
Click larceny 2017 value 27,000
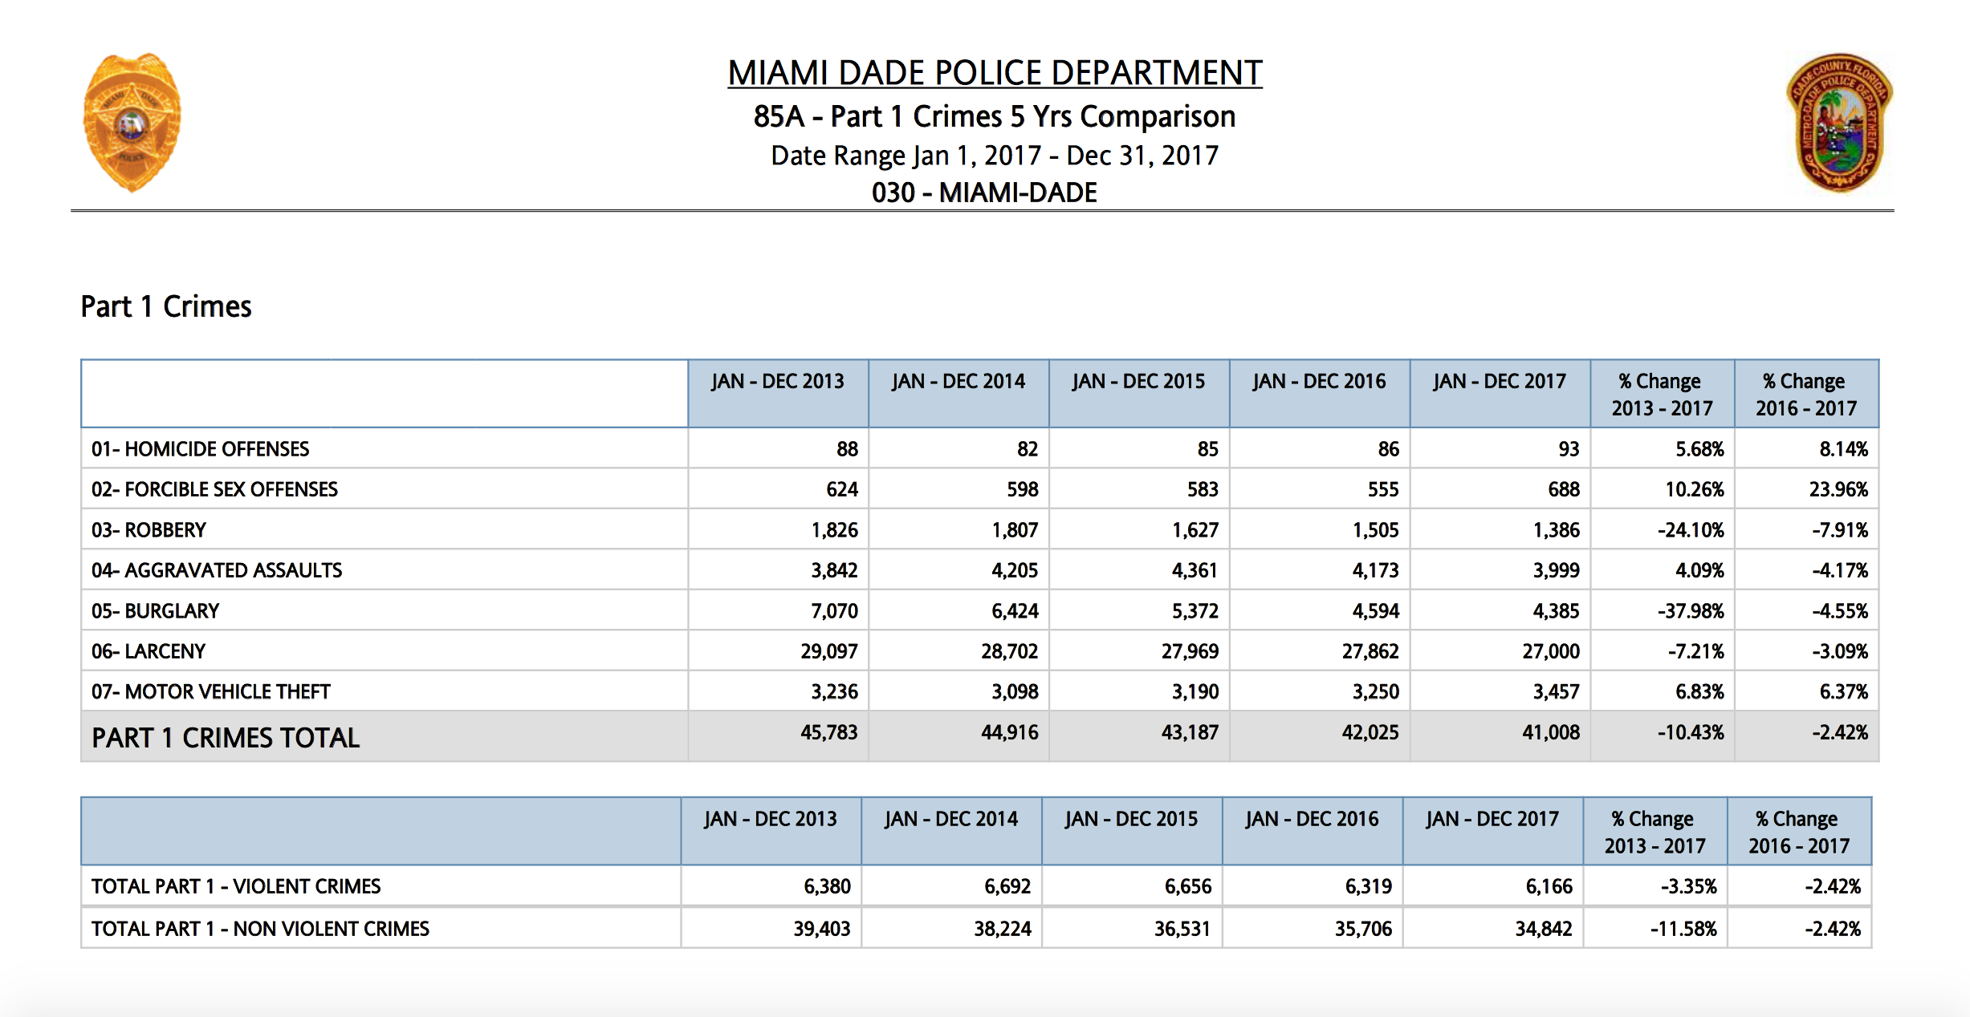click(x=1551, y=651)
